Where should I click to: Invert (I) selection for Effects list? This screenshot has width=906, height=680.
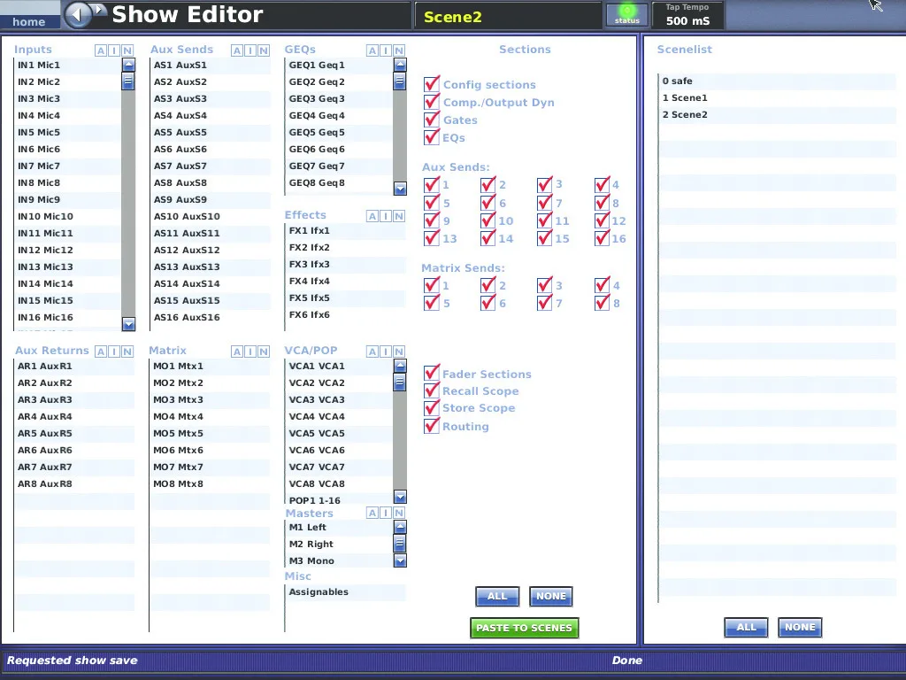tap(386, 216)
